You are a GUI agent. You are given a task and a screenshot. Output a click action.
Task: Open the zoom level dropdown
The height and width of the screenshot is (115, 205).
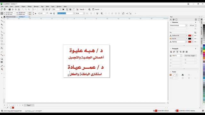[x=61, y=9]
